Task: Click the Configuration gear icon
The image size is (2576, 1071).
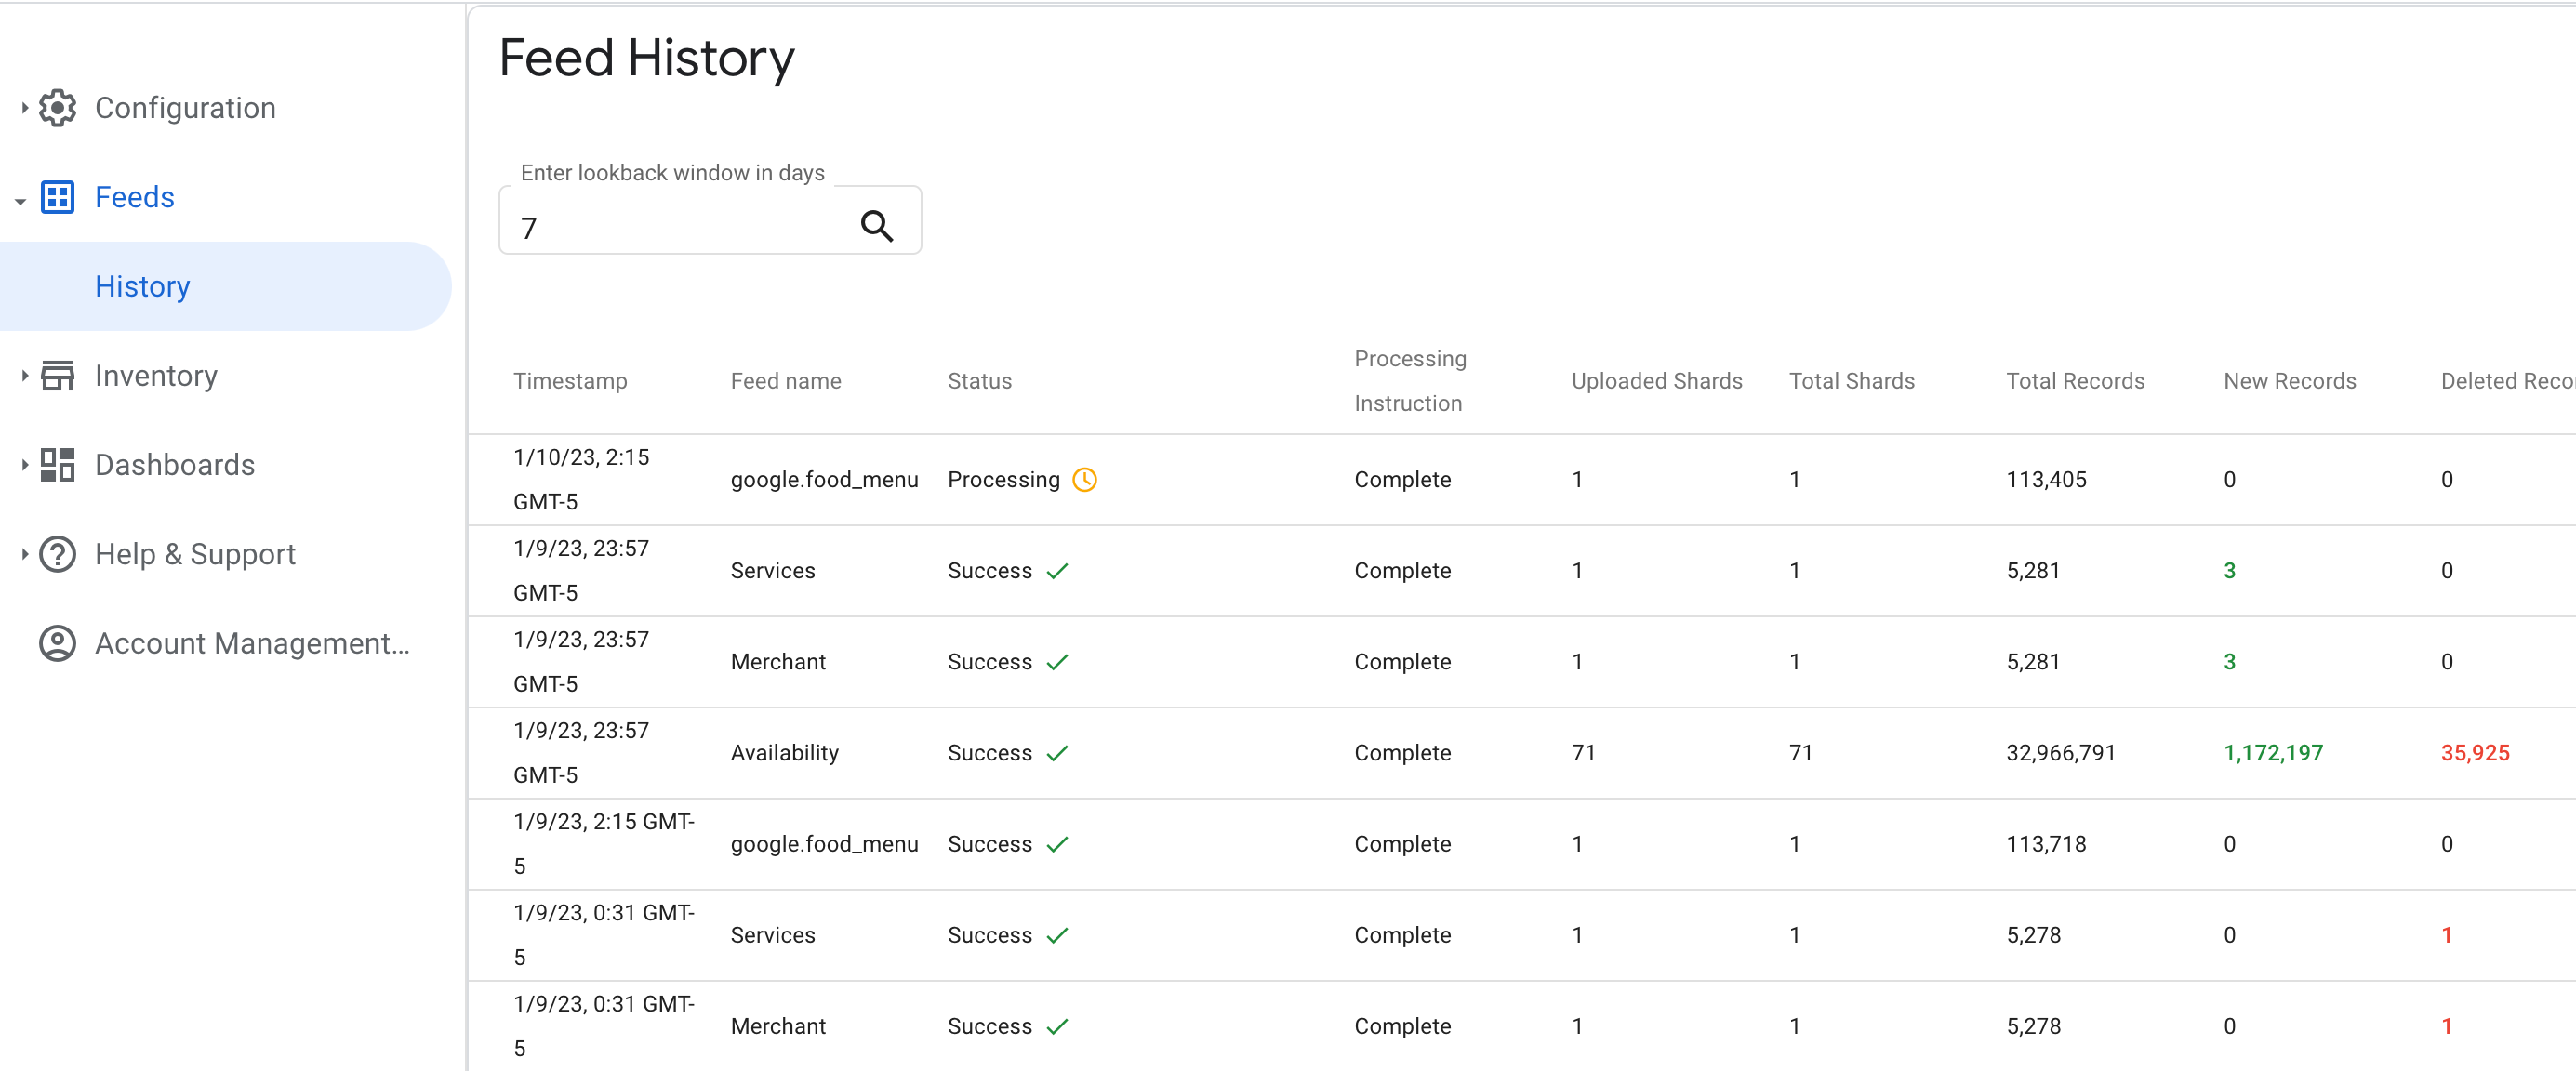Action: 60,107
